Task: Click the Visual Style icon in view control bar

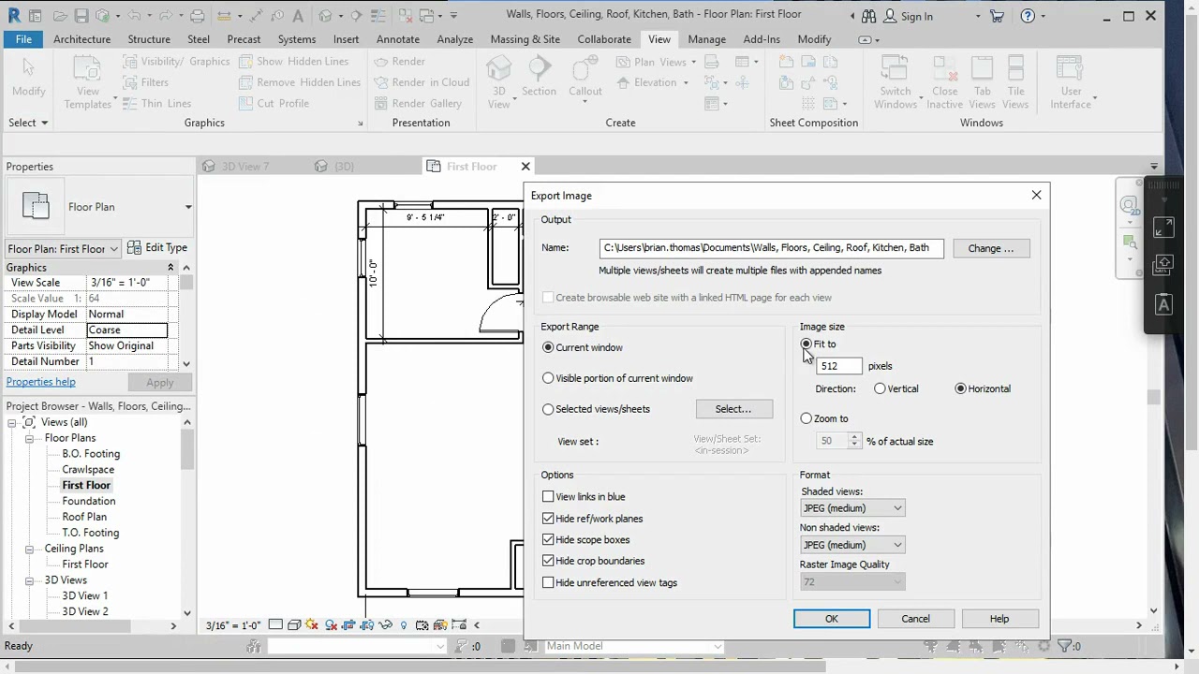Action: (294, 624)
